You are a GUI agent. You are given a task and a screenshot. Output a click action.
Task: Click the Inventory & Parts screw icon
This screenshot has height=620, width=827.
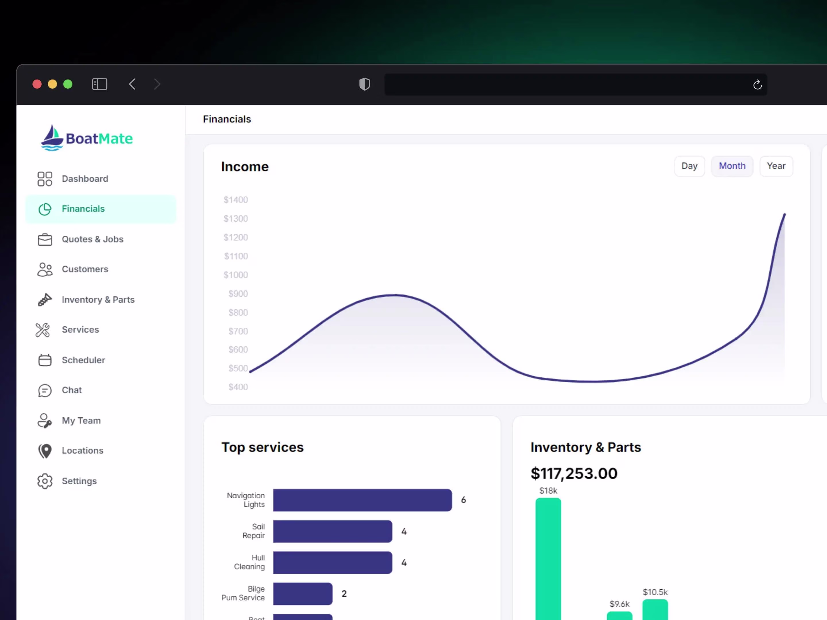[x=45, y=300]
